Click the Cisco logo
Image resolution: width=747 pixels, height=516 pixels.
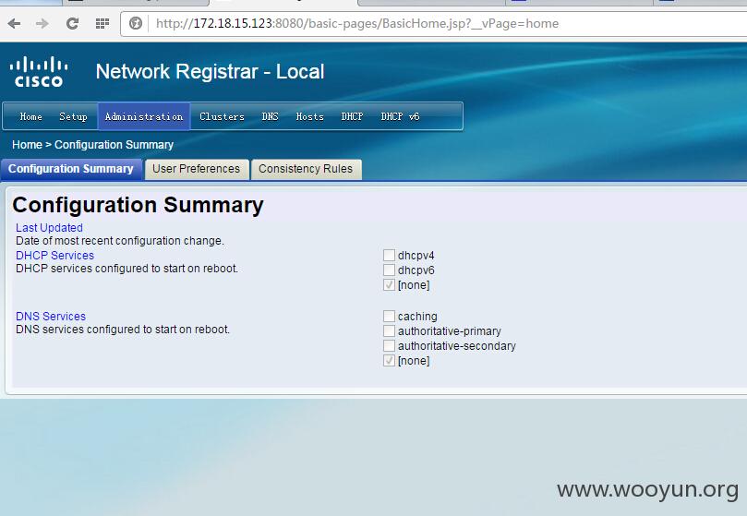click(39, 72)
